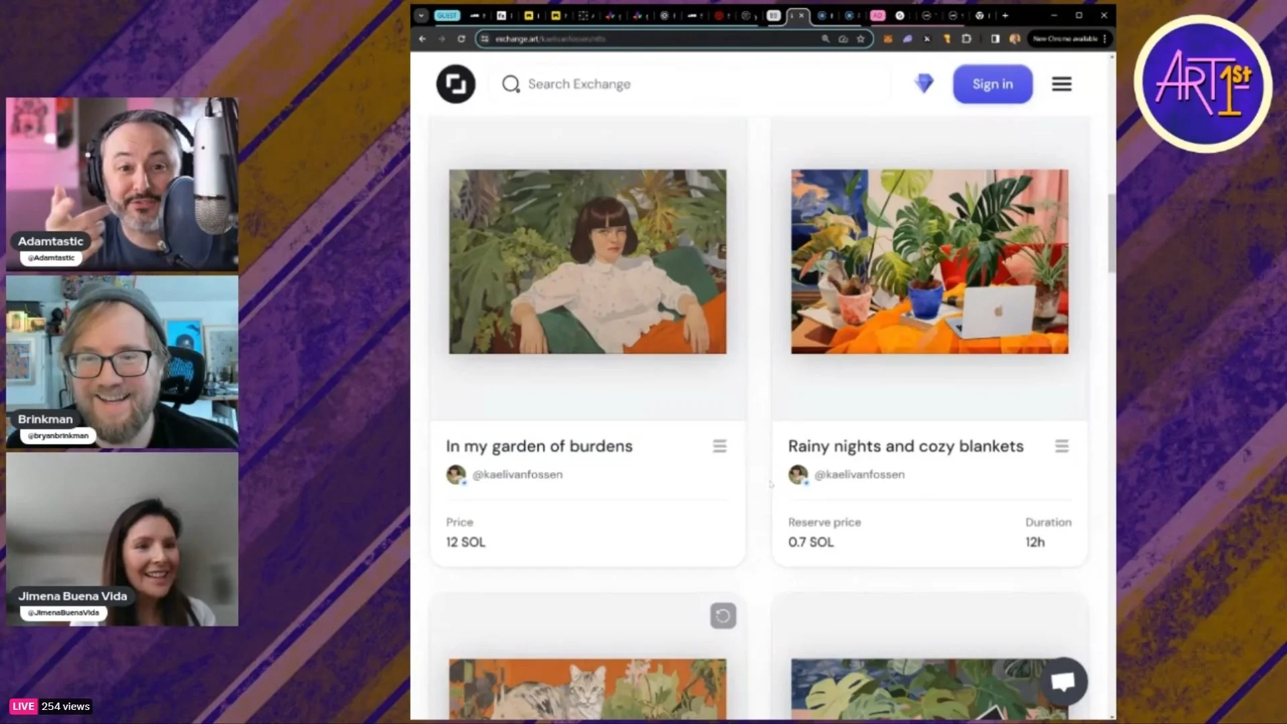Reload the page with browser refresh button
Viewport: 1287px width, 724px height.
(x=461, y=39)
